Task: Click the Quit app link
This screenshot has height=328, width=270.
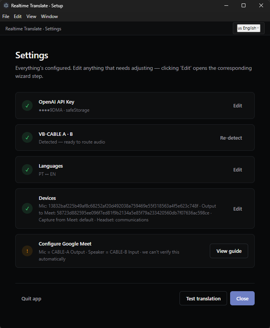Action: tap(31, 298)
